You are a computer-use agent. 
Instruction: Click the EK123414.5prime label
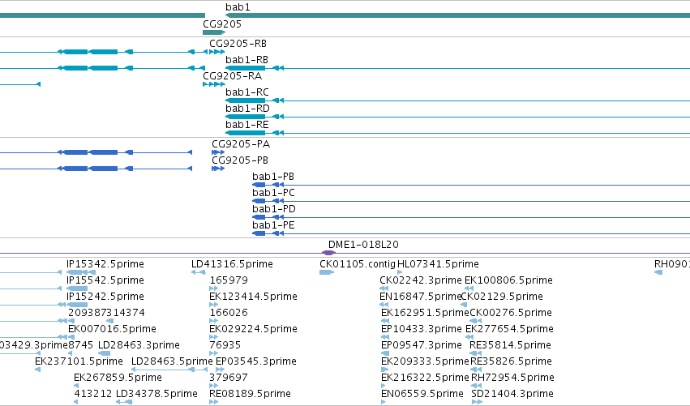(254, 297)
